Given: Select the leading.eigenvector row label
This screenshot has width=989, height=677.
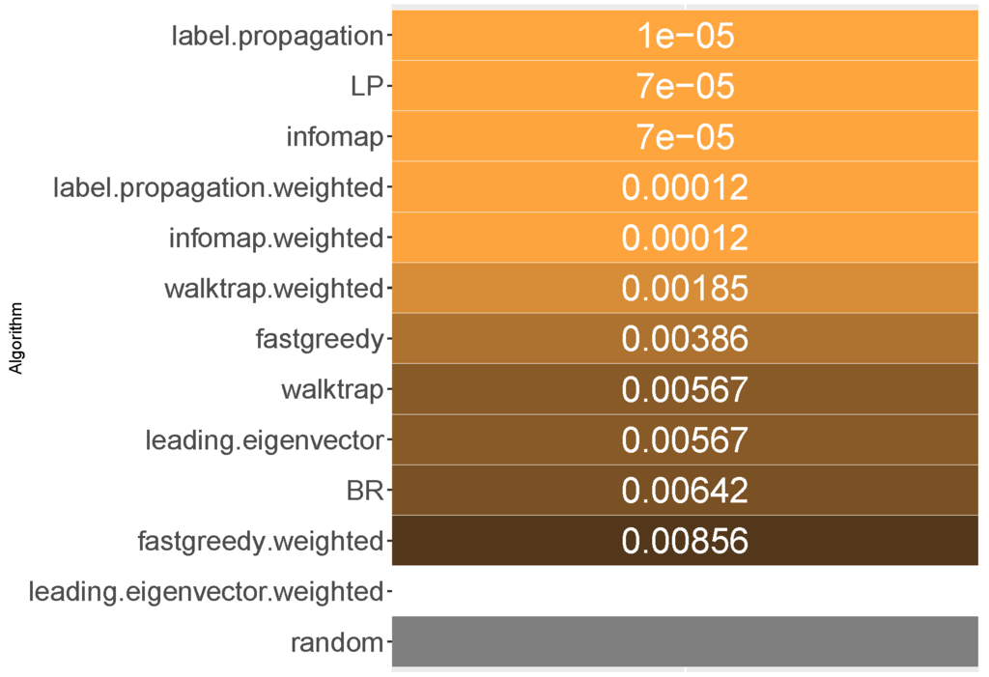Looking at the screenshot, I should coord(265,440).
